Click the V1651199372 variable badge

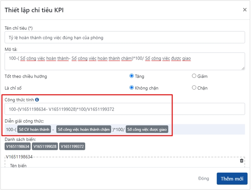[x=72, y=146]
